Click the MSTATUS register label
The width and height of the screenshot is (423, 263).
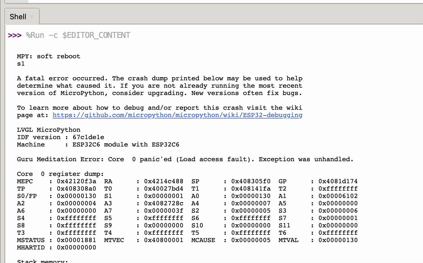coord(31,240)
